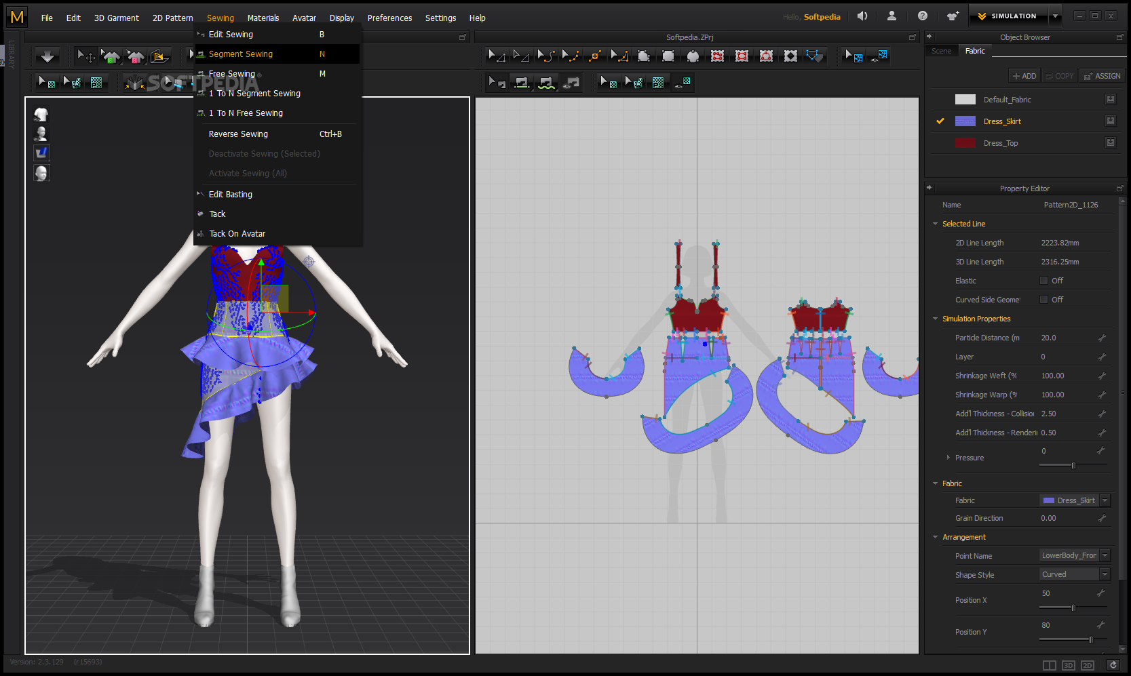Toggle Show Sewing visibility eye icon in 2D toolbar
Viewport: 1131px width, 676px height.
click(572, 83)
